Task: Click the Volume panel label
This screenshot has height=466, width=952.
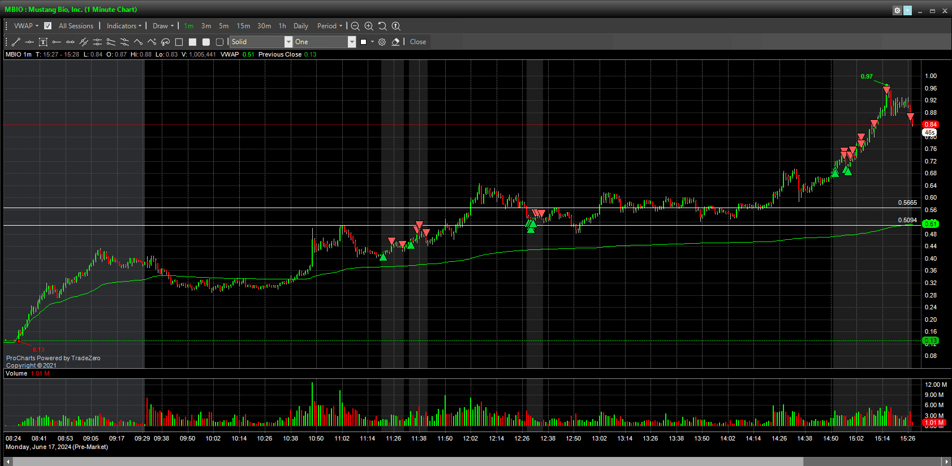Action: point(16,373)
